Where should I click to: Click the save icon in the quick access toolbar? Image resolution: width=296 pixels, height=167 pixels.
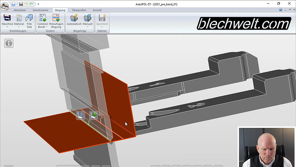tap(21, 4)
